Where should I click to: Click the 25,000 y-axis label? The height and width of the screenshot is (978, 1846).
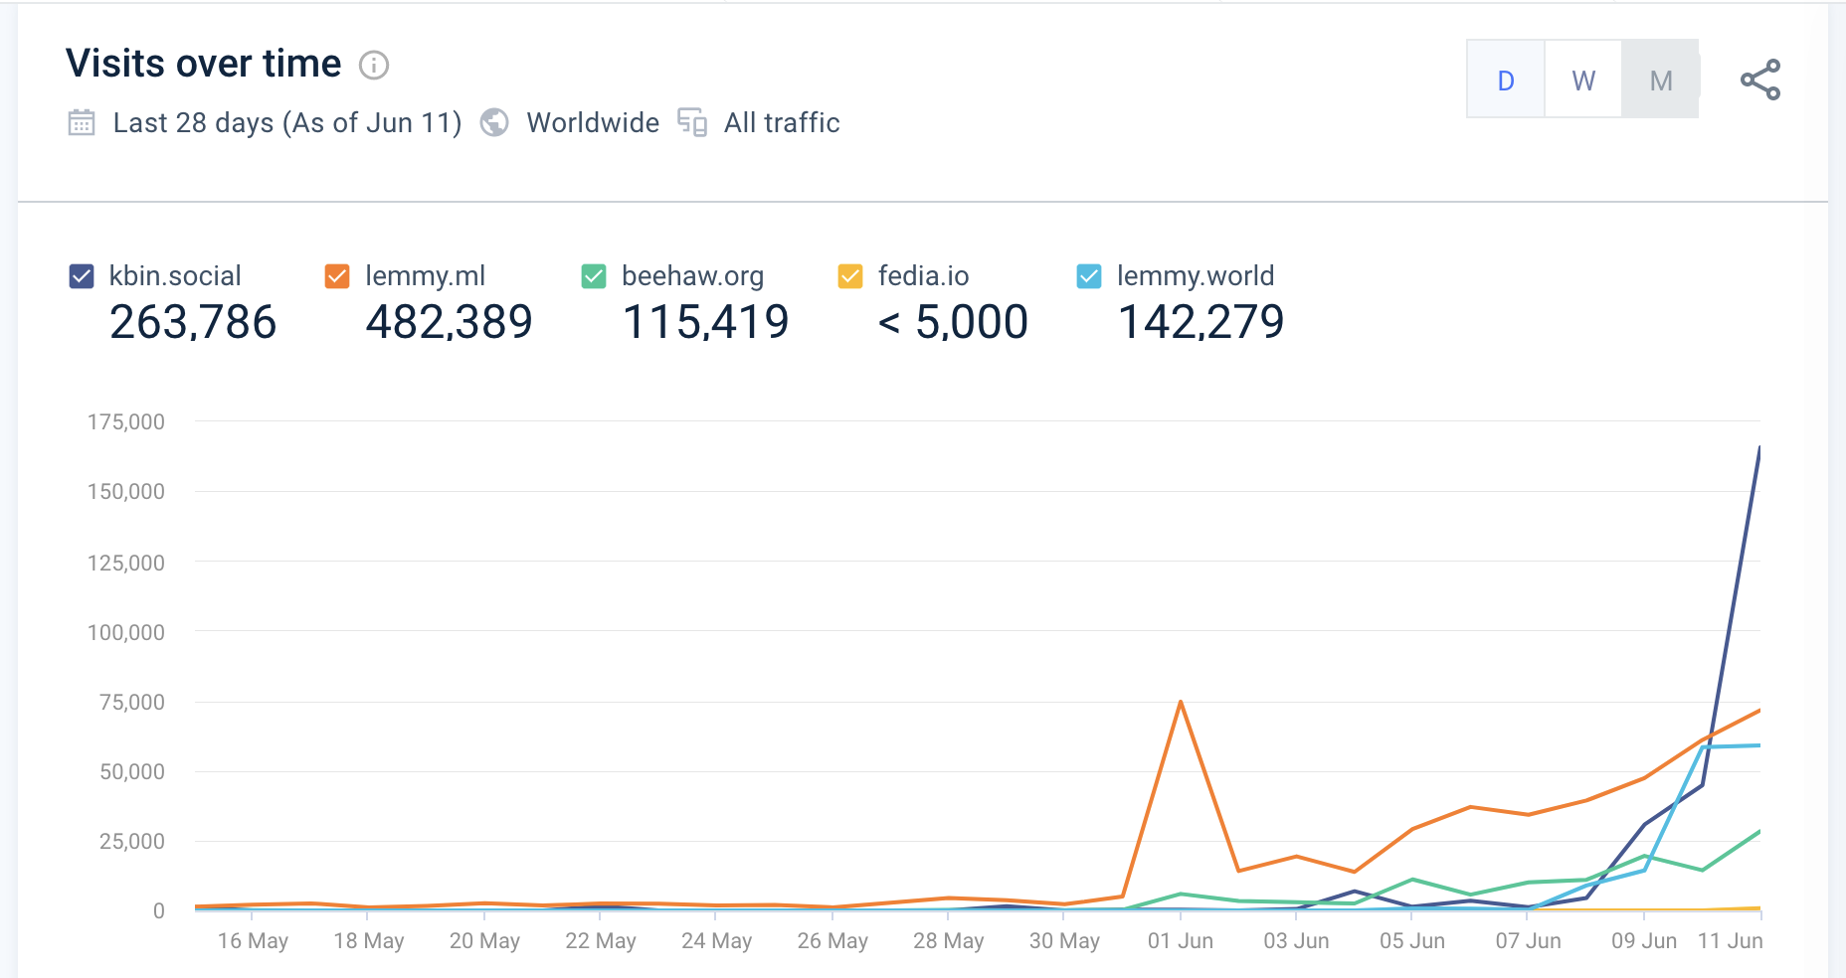pyautogui.click(x=132, y=841)
